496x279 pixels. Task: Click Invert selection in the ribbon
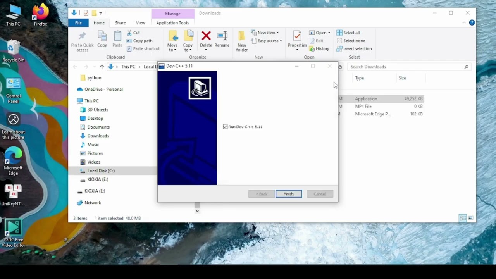[354, 49]
